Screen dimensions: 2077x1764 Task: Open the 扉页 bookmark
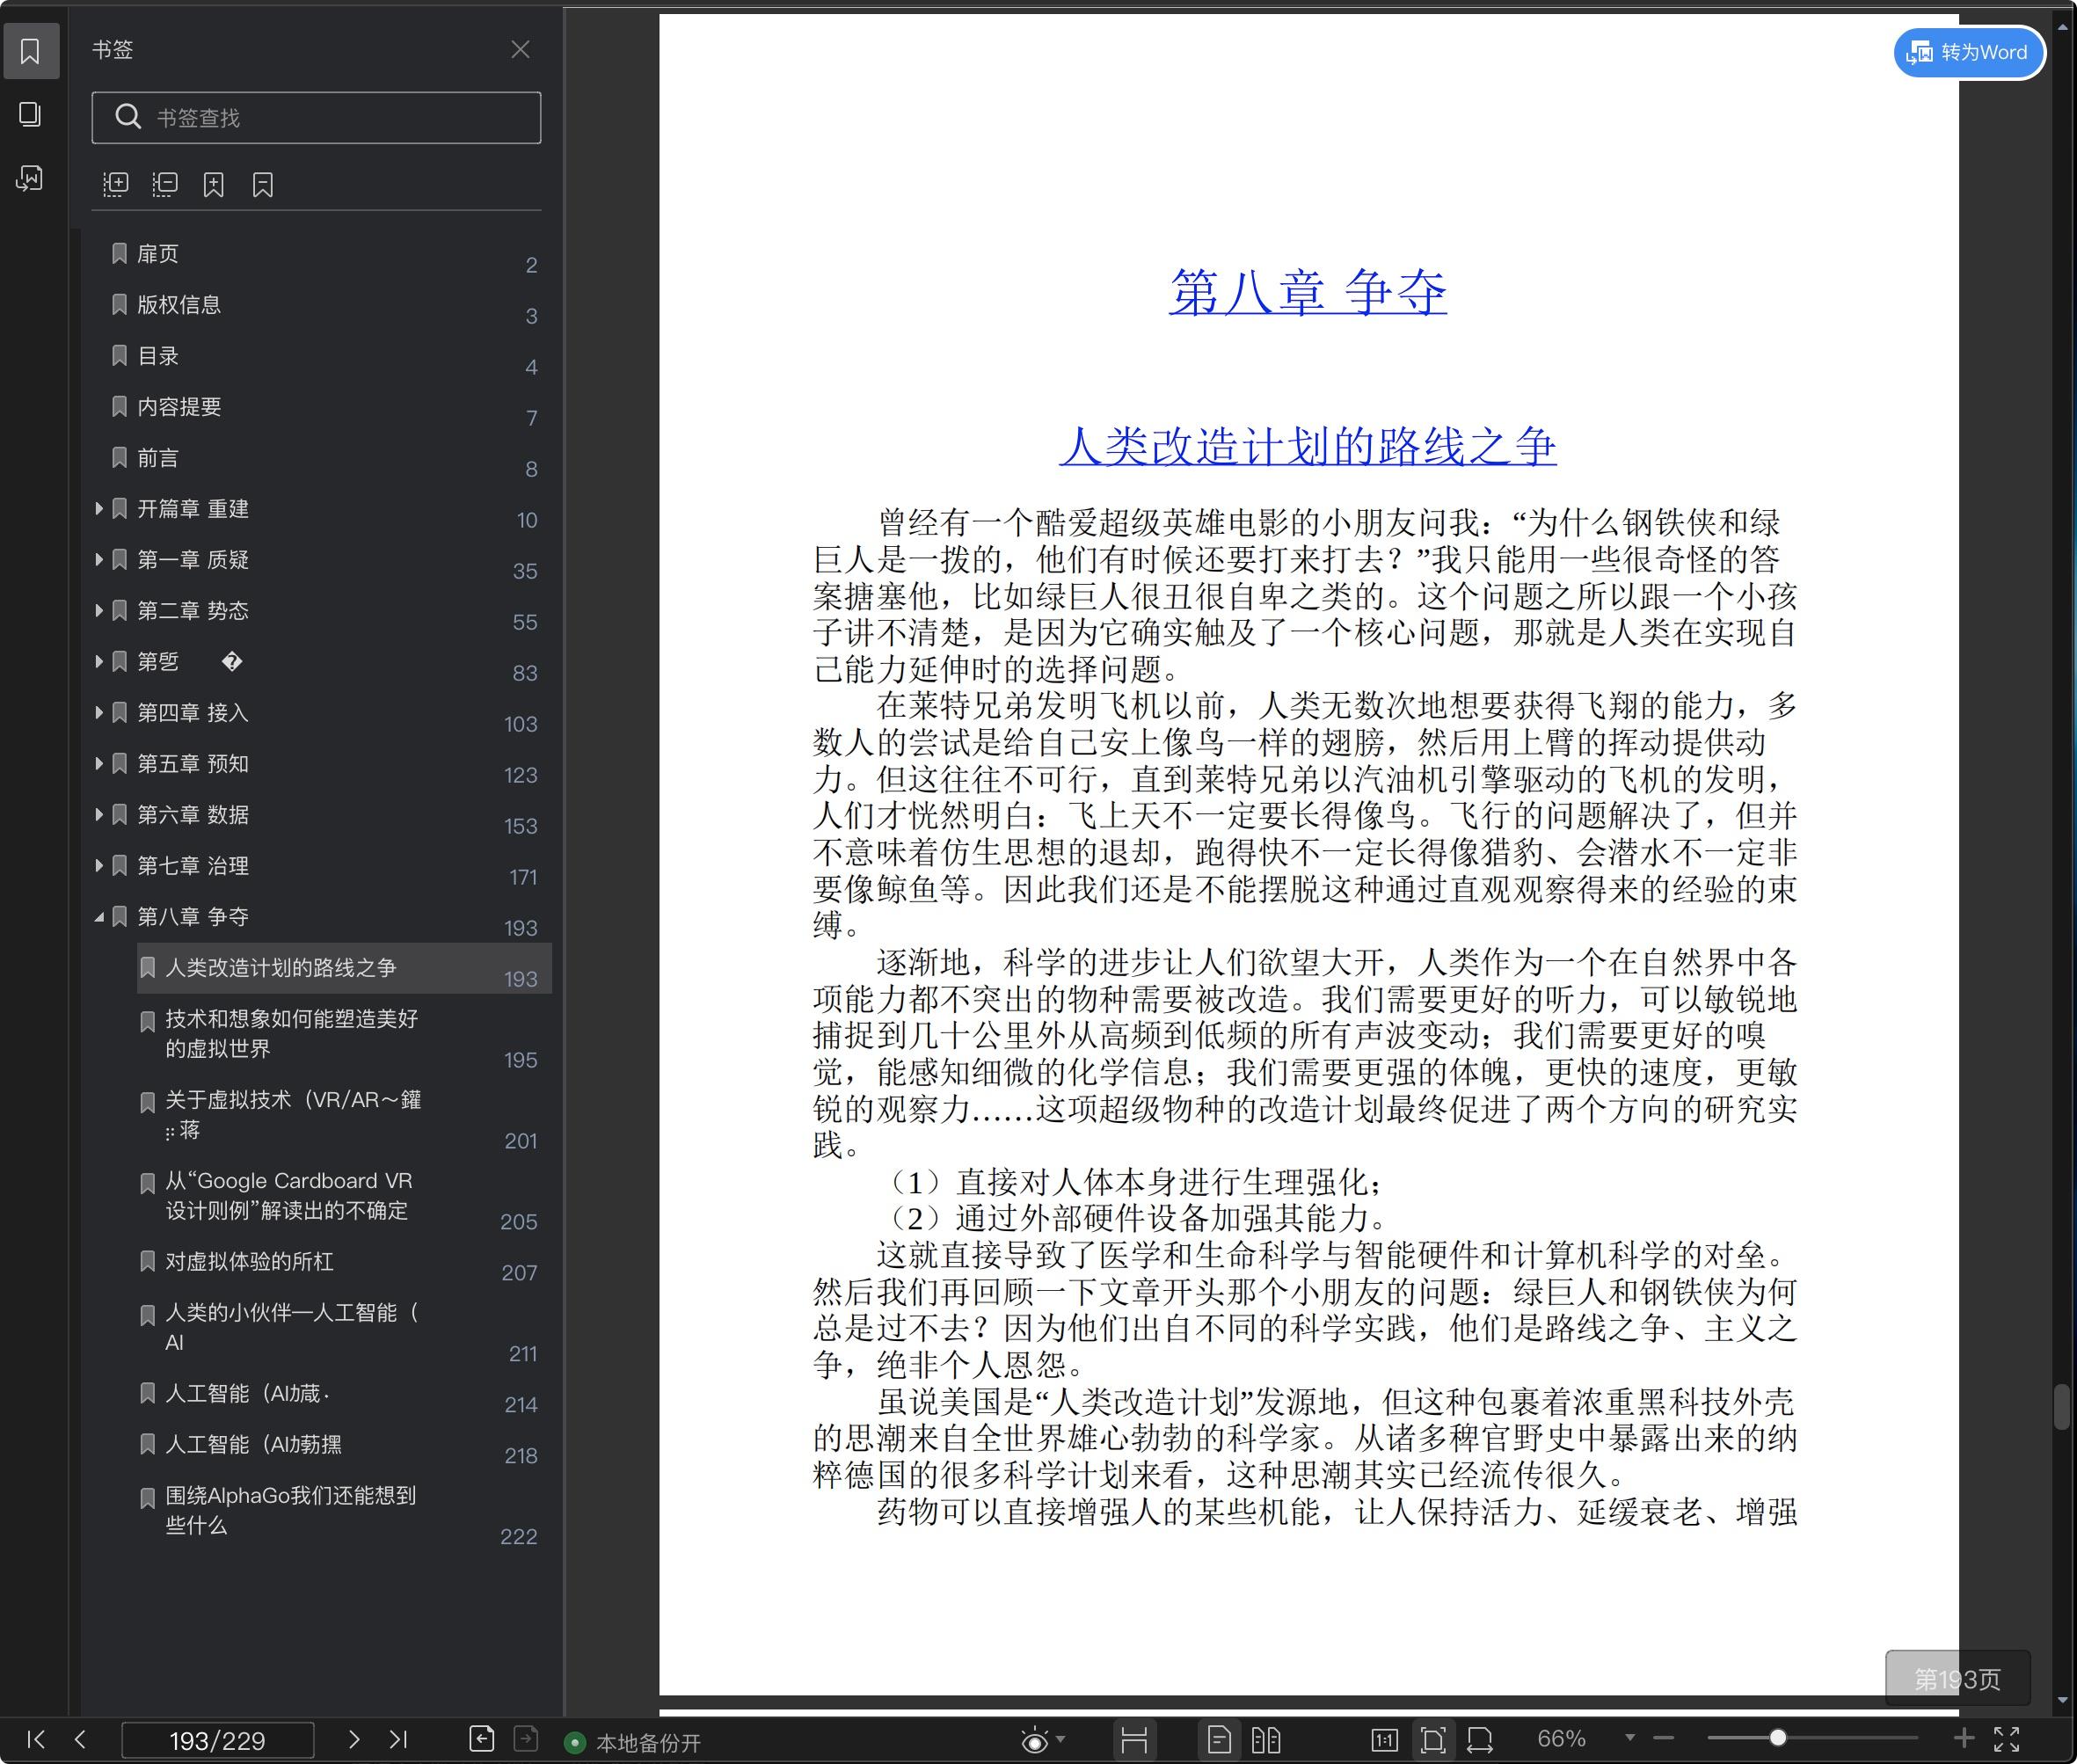[x=158, y=254]
